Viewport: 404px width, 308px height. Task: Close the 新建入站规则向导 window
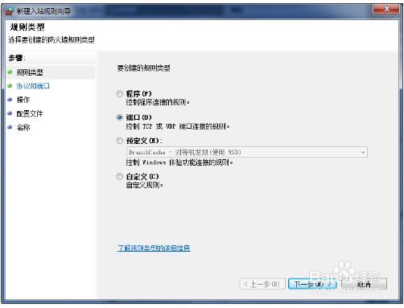[386, 9]
